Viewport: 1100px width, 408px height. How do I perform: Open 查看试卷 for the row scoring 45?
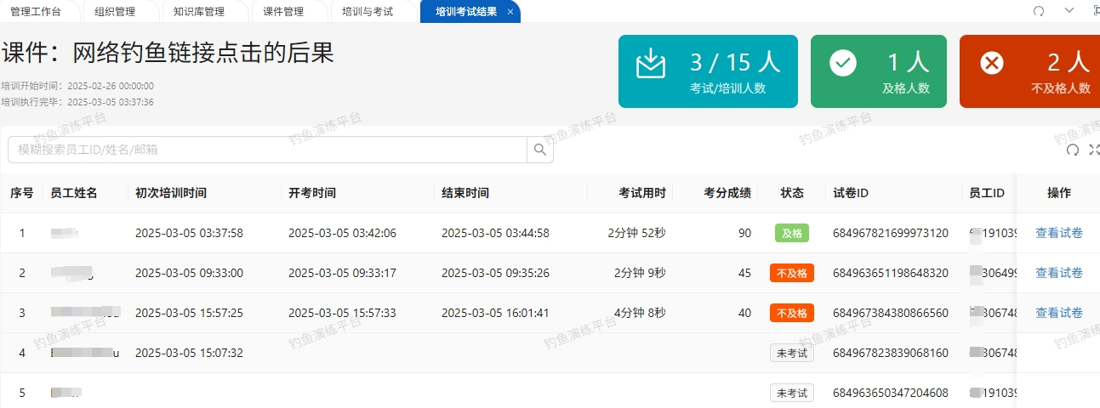pos(1058,273)
